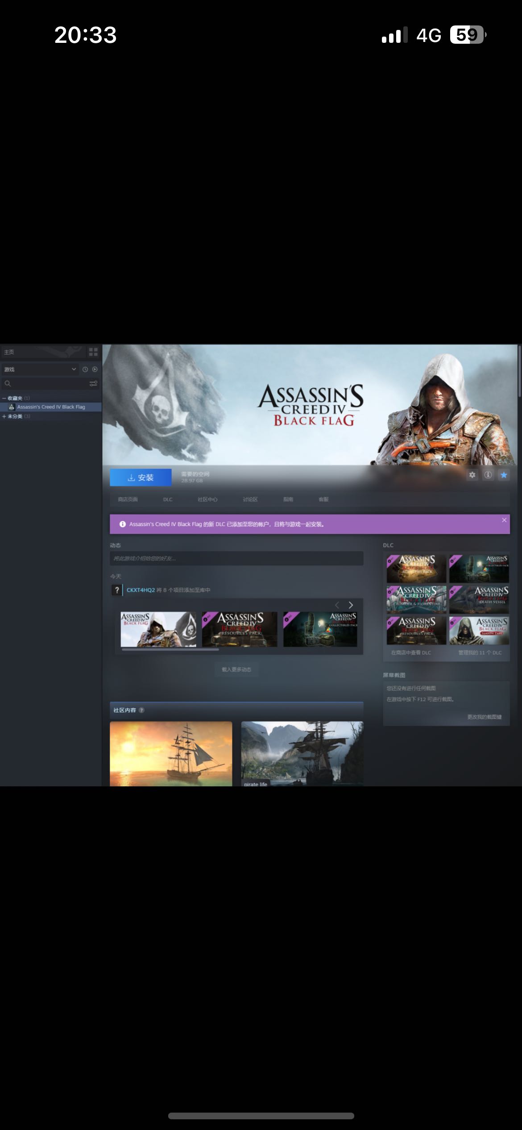Tap the iOS home indicator bar
522x1130 pixels.
tap(261, 1116)
